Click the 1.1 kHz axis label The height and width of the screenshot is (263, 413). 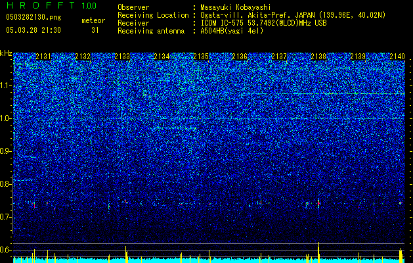tap(6, 85)
